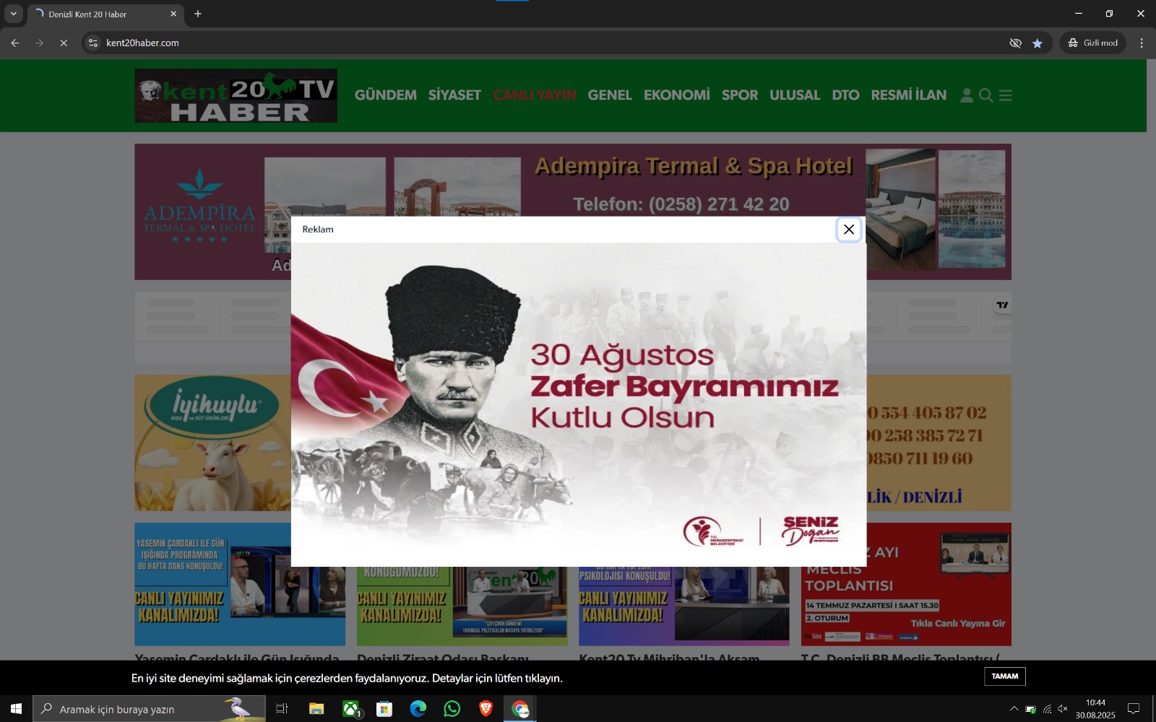Open the SPOR section
The width and height of the screenshot is (1156, 722).
click(740, 95)
